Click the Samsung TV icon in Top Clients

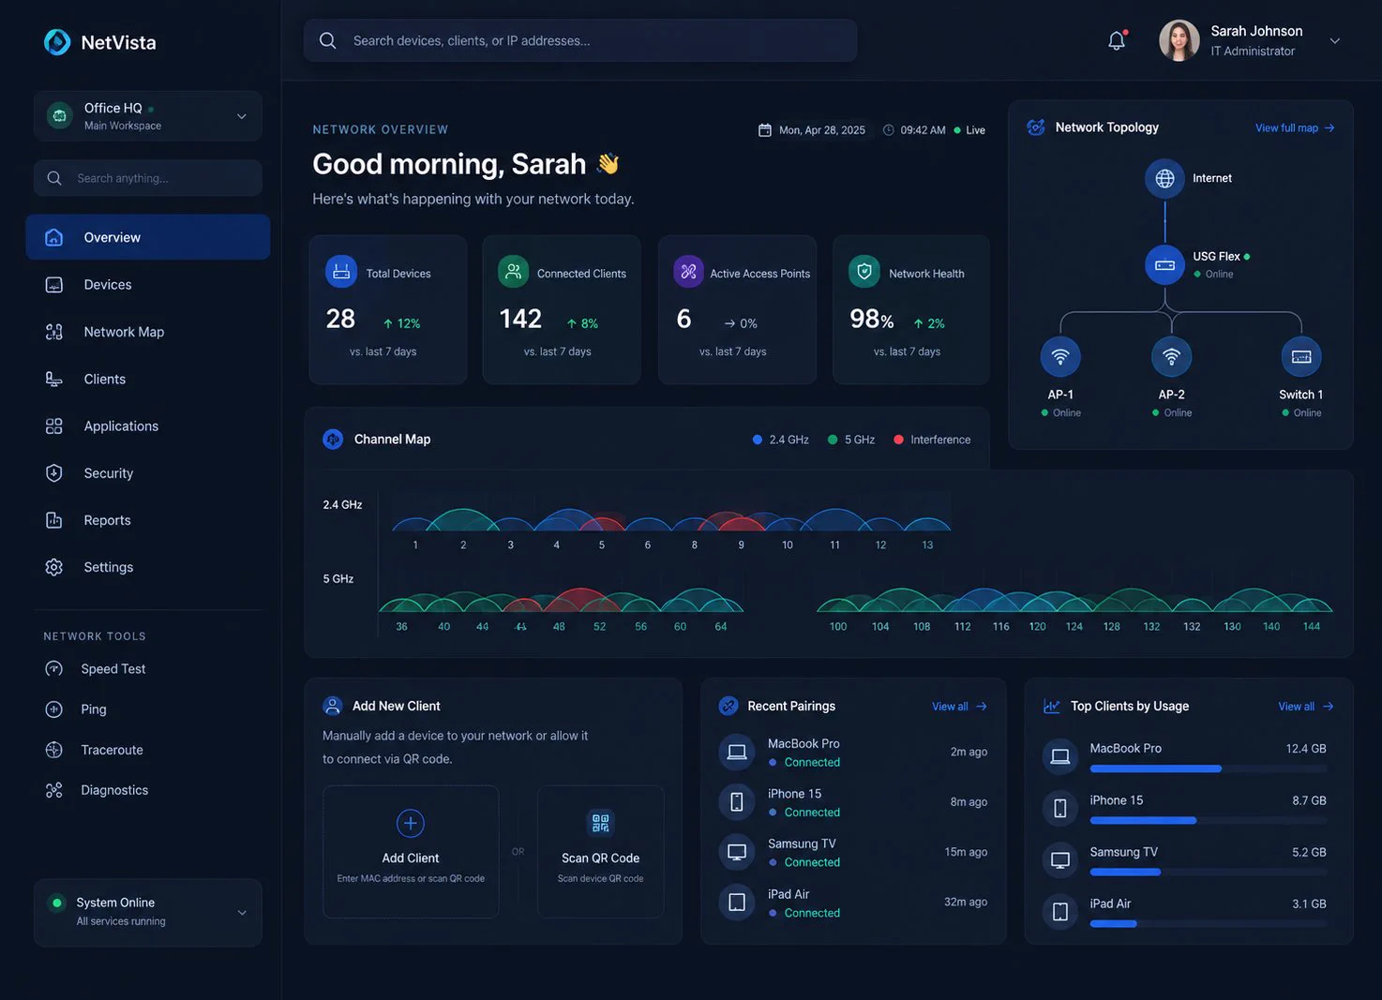pos(1060,859)
